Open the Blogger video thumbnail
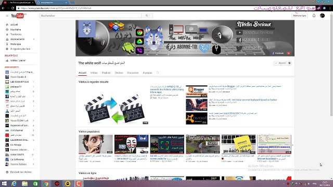The height and width of the screenshot is (187, 333). pos(197,91)
